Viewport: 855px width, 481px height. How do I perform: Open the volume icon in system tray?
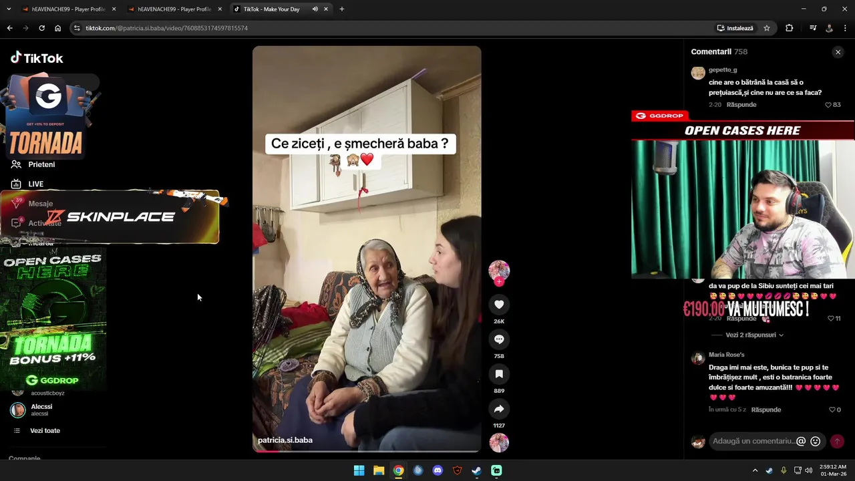pyautogui.click(x=809, y=470)
